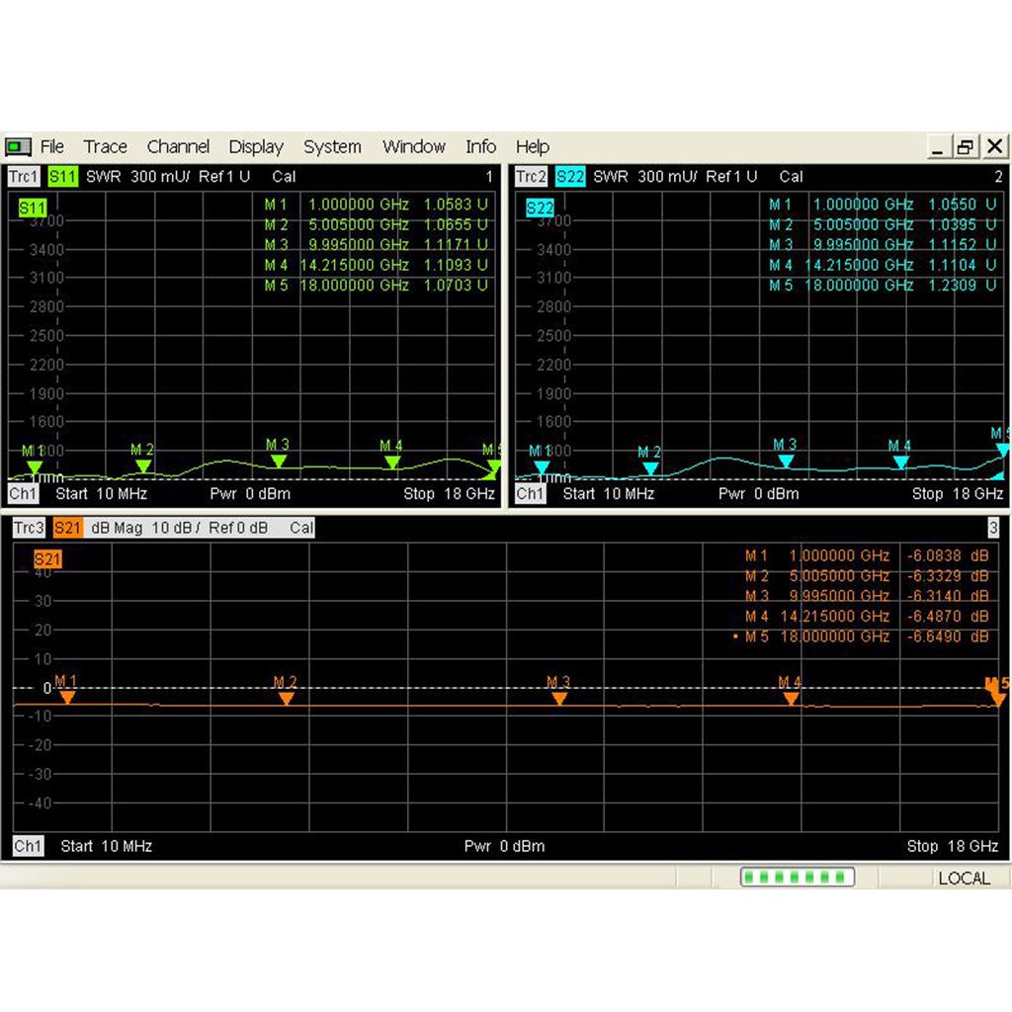Select marker M1 triangle on S11 trace

coord(35,467)
